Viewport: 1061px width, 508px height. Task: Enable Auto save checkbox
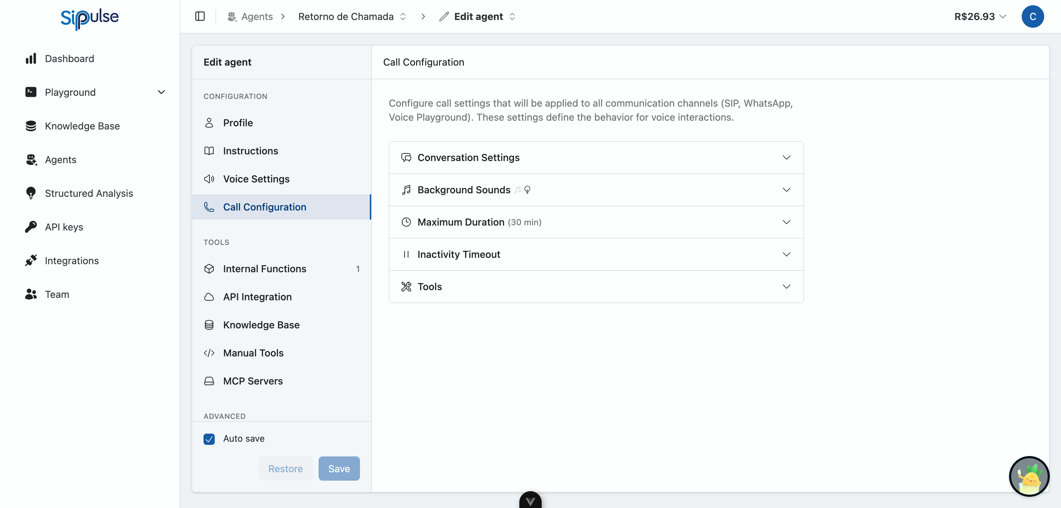pos(209,439)
